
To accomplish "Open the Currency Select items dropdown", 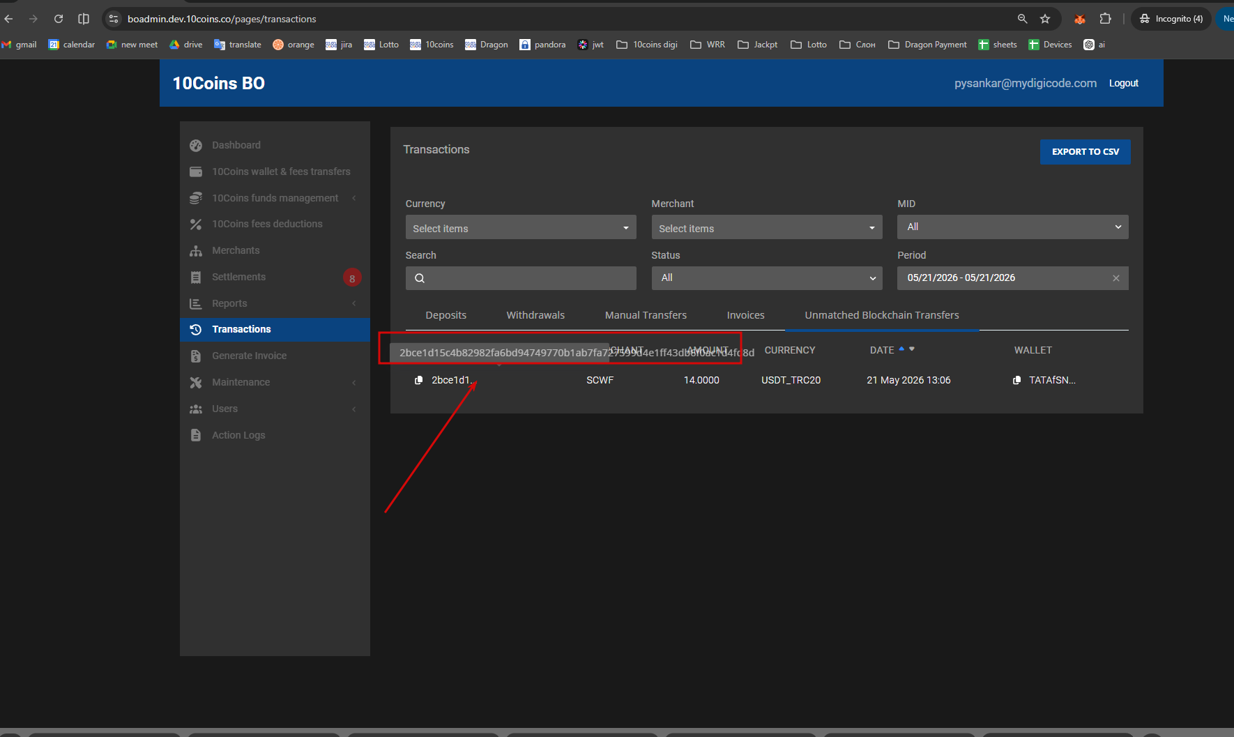I will 521,227.
